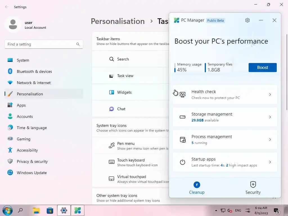Viewport: 288px width, 216px height.
Task: Open Time & language settings
Action: pyautogui.click(x=44, y=128)
